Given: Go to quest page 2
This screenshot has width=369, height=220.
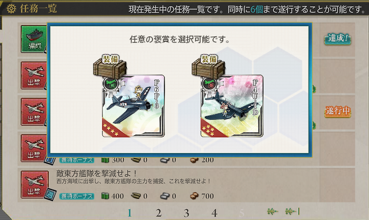Looking at the screenshot, I should (x=158, y=213).
